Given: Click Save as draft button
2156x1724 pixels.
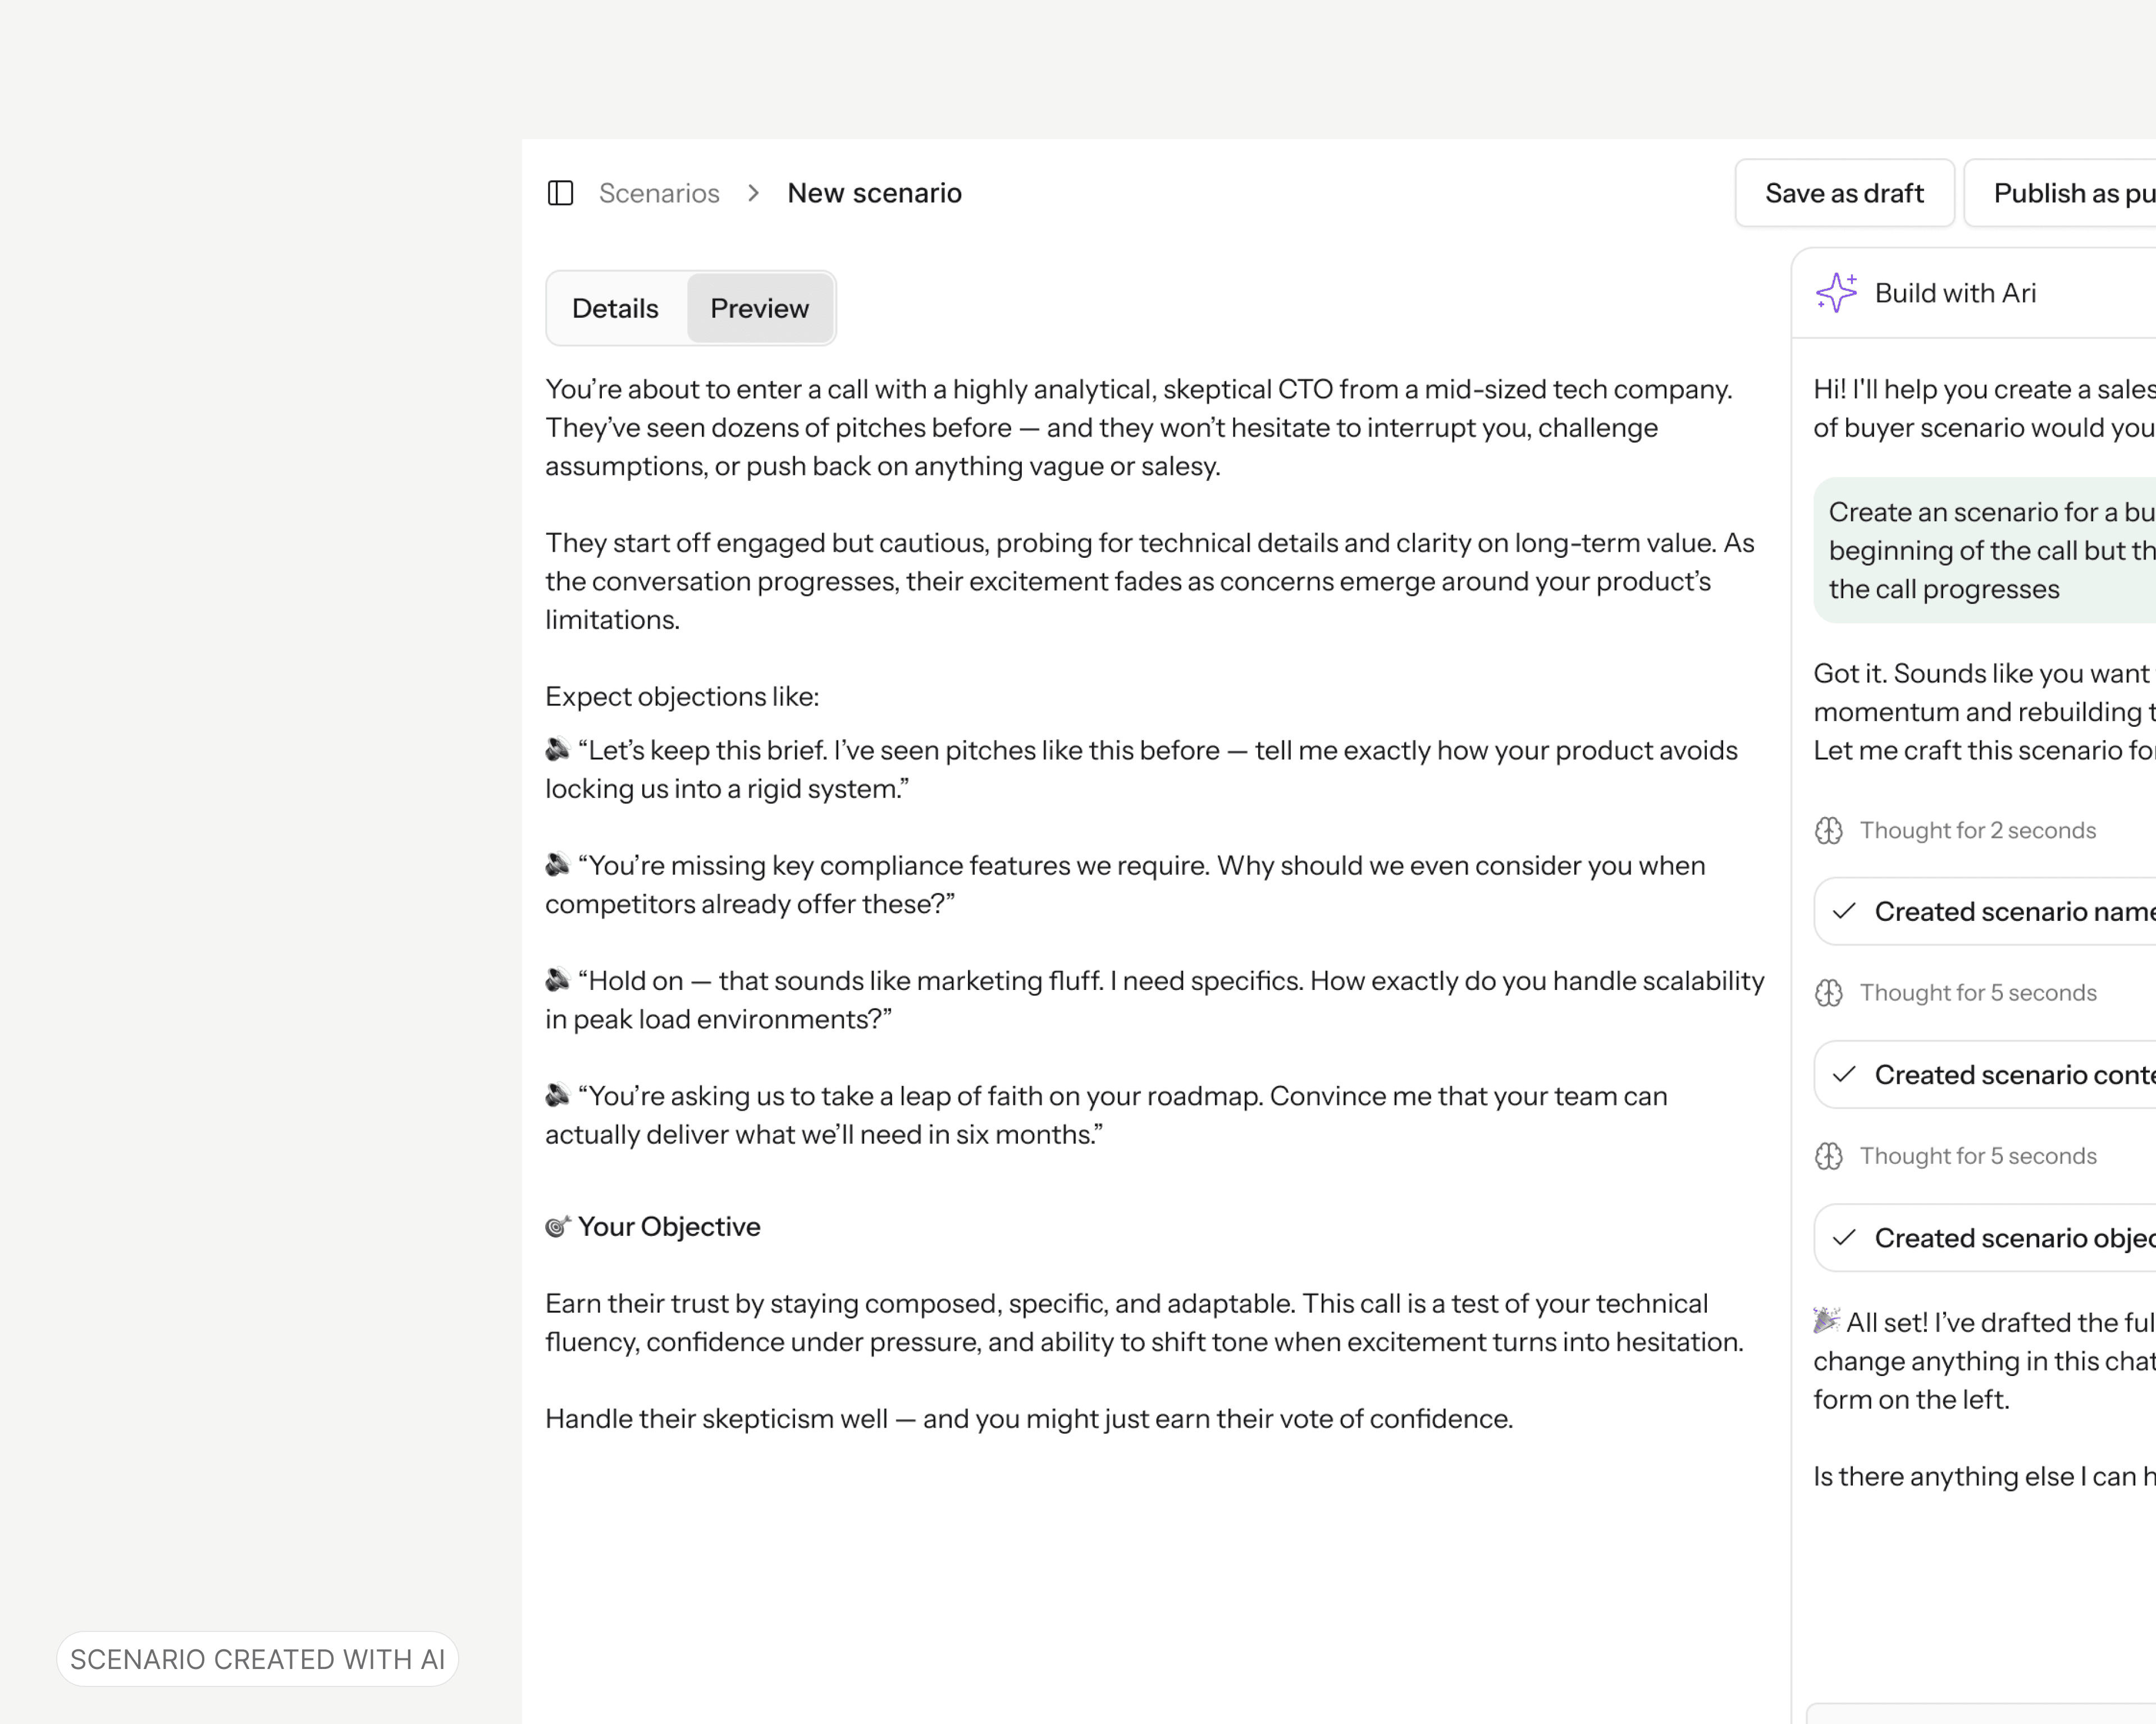Looking at the screenshot, I should coord(1843,193).
